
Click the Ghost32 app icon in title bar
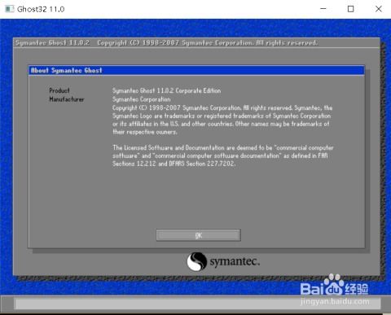pyautogui.click(x=10, y=9)
